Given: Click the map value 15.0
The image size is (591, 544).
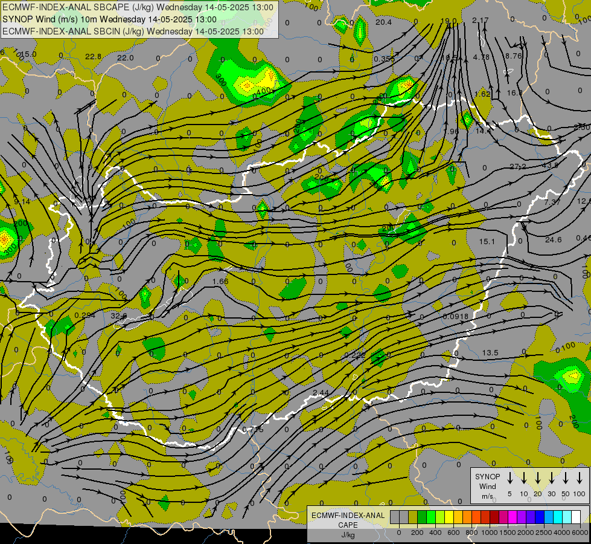Looking at the screenshot, I should click(28, 54).
